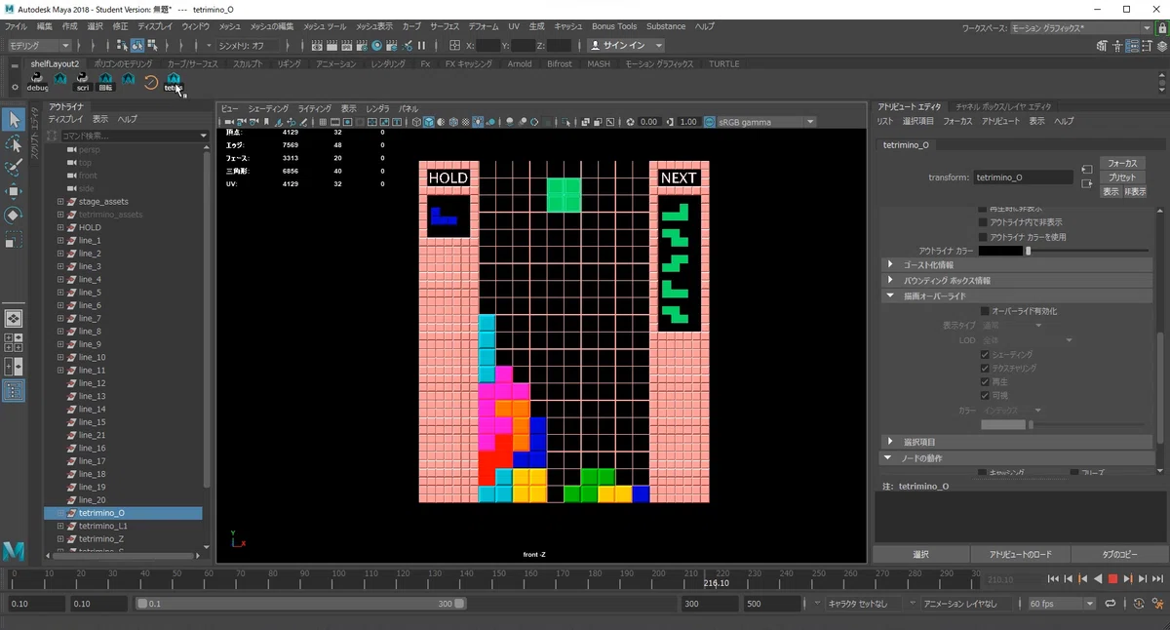Image resolution: width=1170 pixels, height=630 pixels.
Task: Click the IPR render icon
Action: [348, 46]
